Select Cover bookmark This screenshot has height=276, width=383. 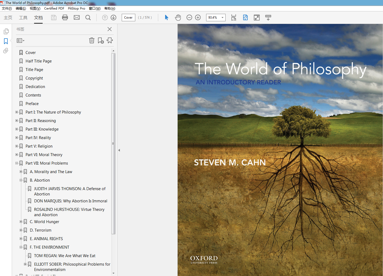click(x=30, y=53)
